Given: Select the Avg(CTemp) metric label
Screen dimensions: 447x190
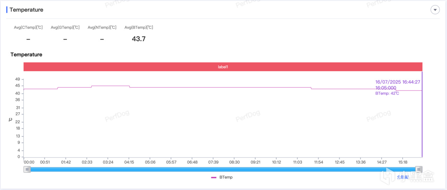Looking at the screenshot, I should coord(28,28).
